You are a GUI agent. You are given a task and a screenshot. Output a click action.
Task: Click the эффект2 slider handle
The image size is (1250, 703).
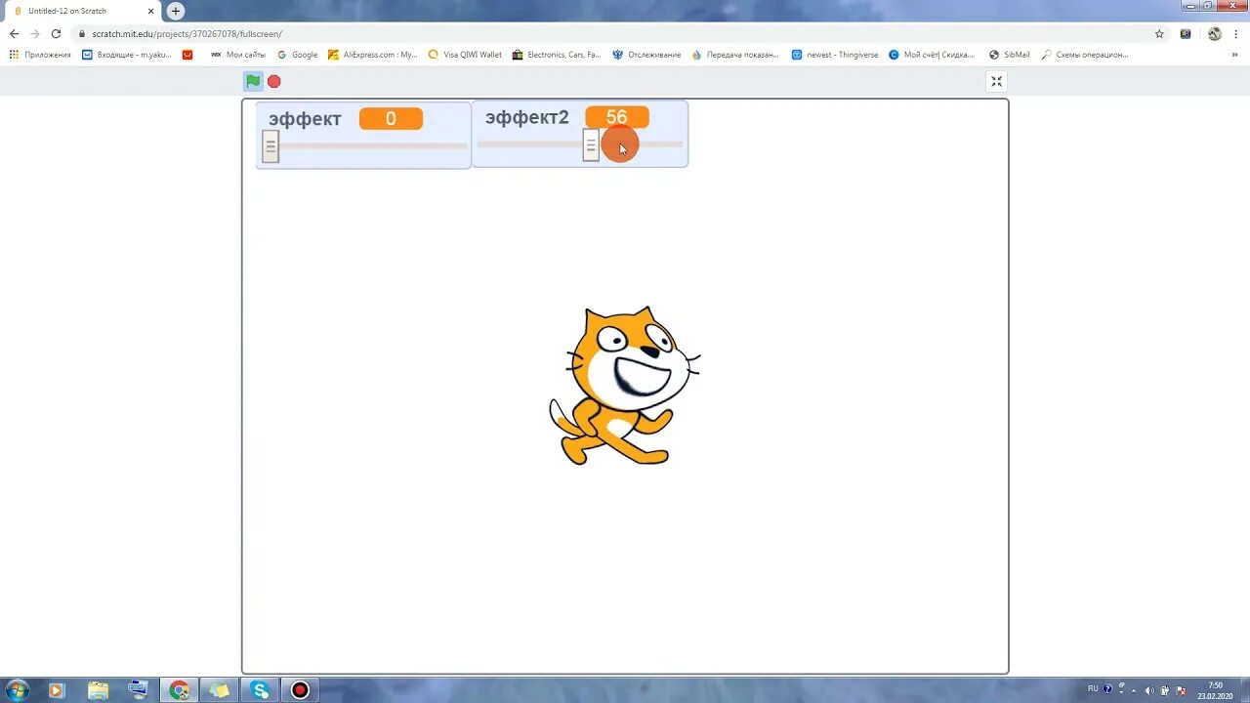(x=591, y=146)
